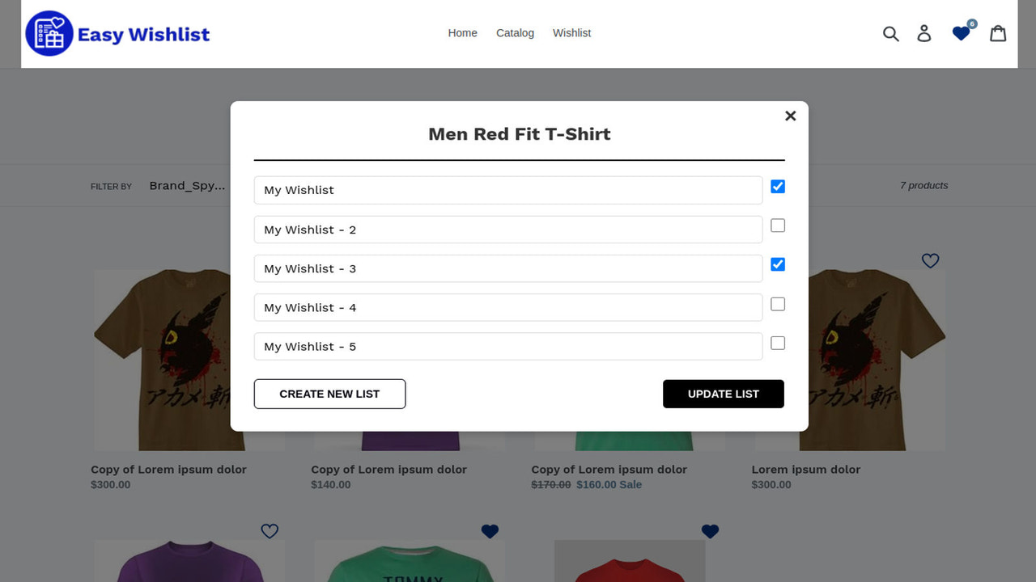Open the account login icon
Image resolution: width=1036 pixels, height=582 pixels.
(x=924, y=34)
